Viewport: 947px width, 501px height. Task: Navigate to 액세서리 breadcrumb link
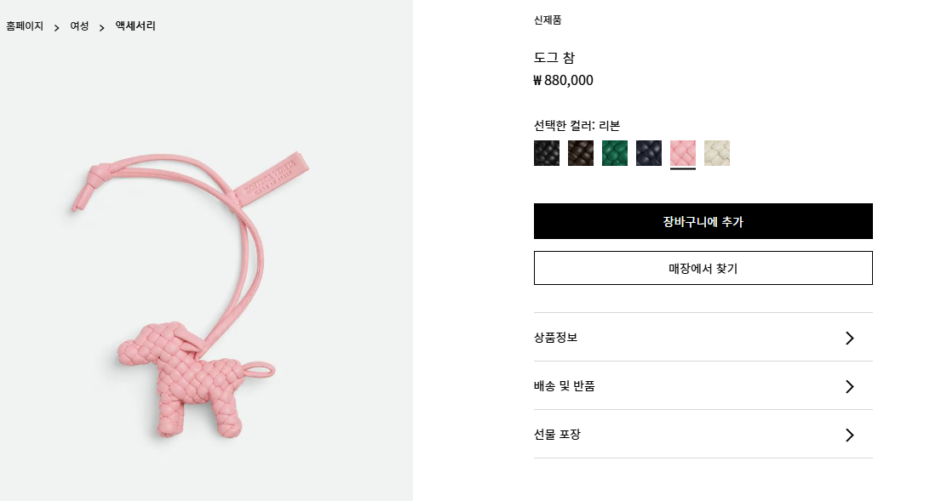pyautogui.click(x=135, y=26)
